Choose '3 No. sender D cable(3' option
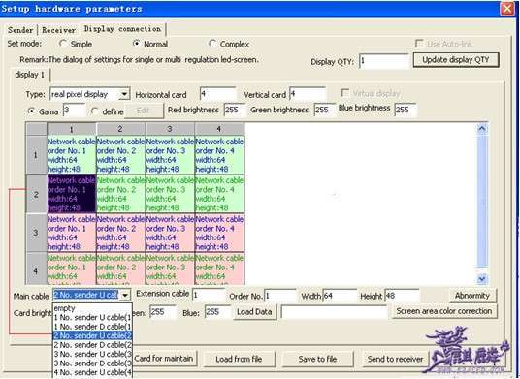 pyautogui.click(x=92, y=363)
